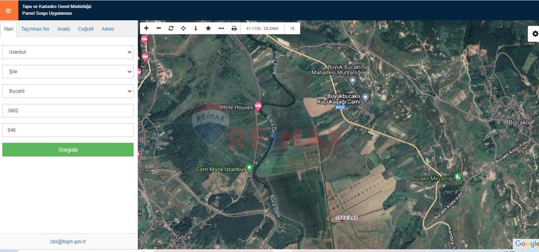
Task: Zoom out with the minus icon
Action: pyautogui.click(x=159, y=28)
